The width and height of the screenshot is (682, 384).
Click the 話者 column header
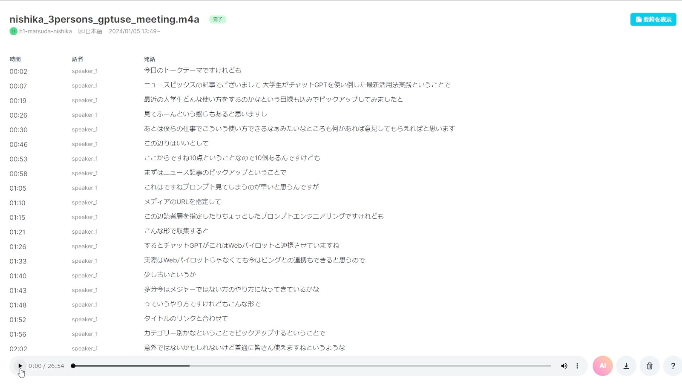click(77, 59)
